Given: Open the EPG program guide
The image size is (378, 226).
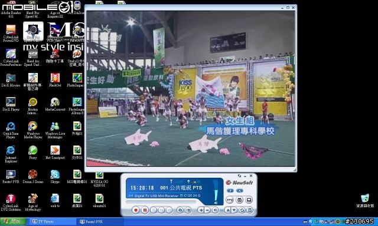Looking at the screenshot, I should (x=230, y=200).
